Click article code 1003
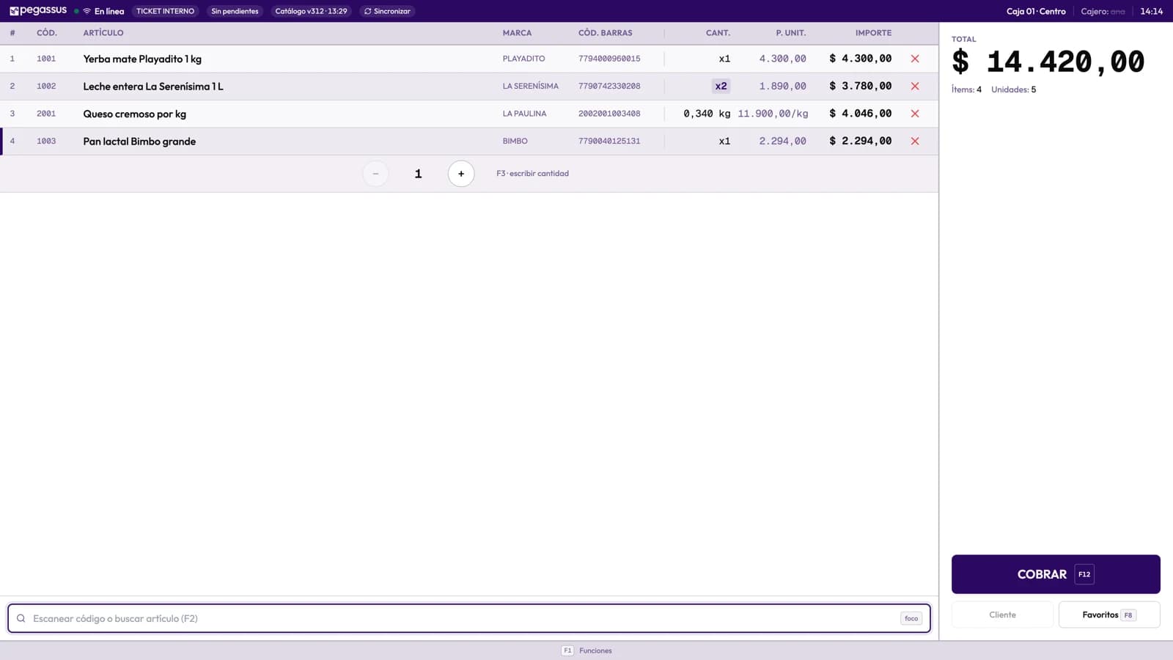 46,141
